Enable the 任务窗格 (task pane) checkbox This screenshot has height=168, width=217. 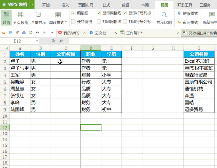pyautogui.click(x=73, y=21)
